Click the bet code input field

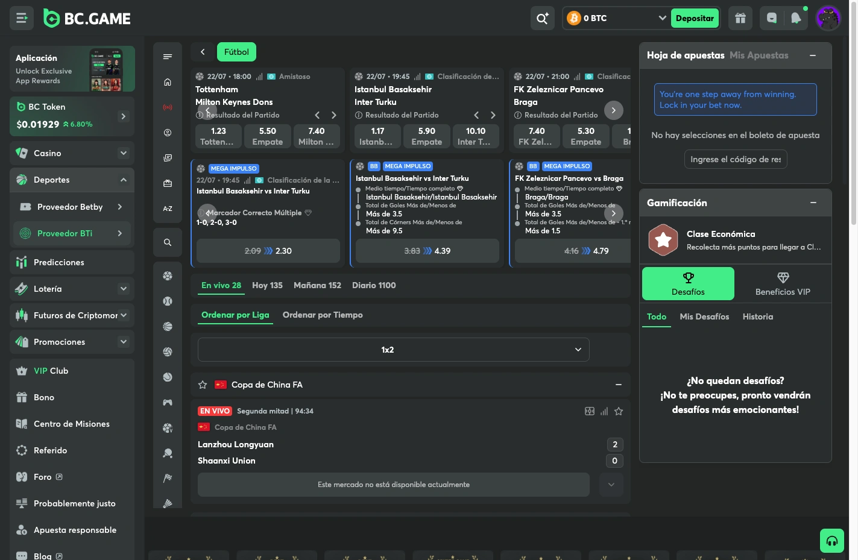[x=736, y=159]
